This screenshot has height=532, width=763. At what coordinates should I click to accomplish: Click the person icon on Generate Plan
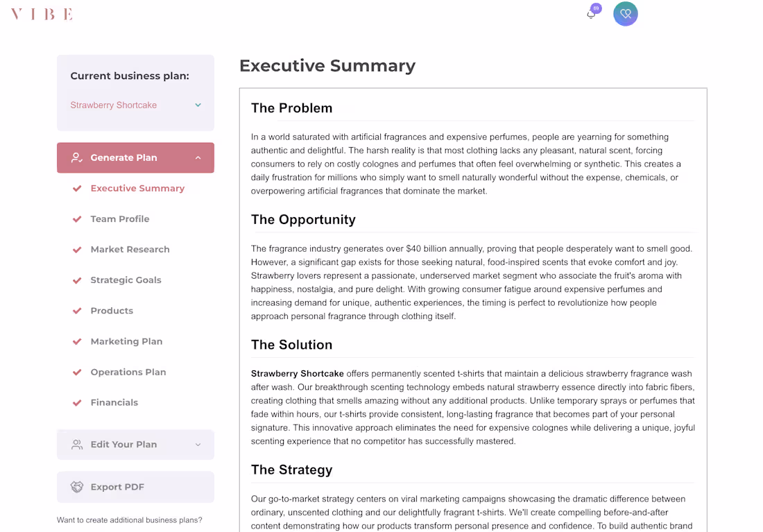[76, 157]
